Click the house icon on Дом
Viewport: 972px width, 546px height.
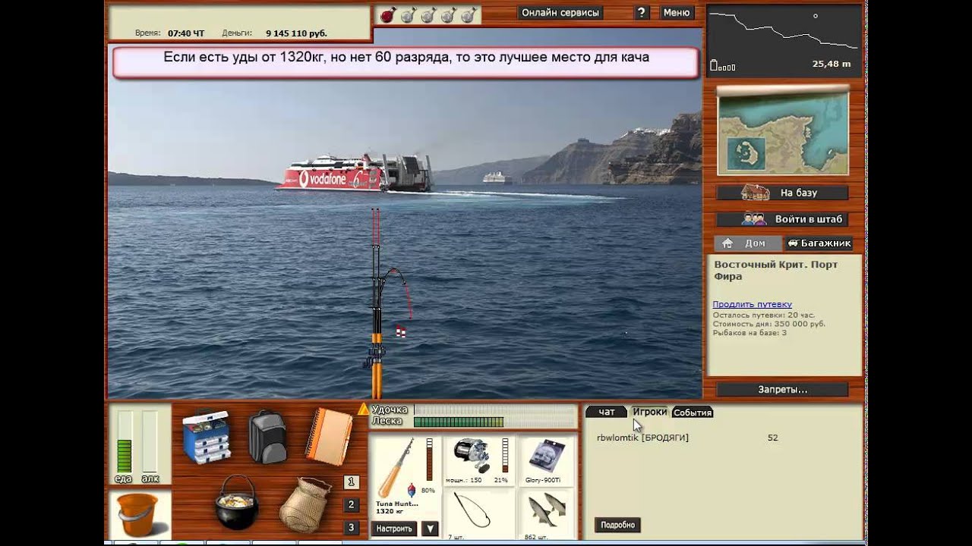727,243
